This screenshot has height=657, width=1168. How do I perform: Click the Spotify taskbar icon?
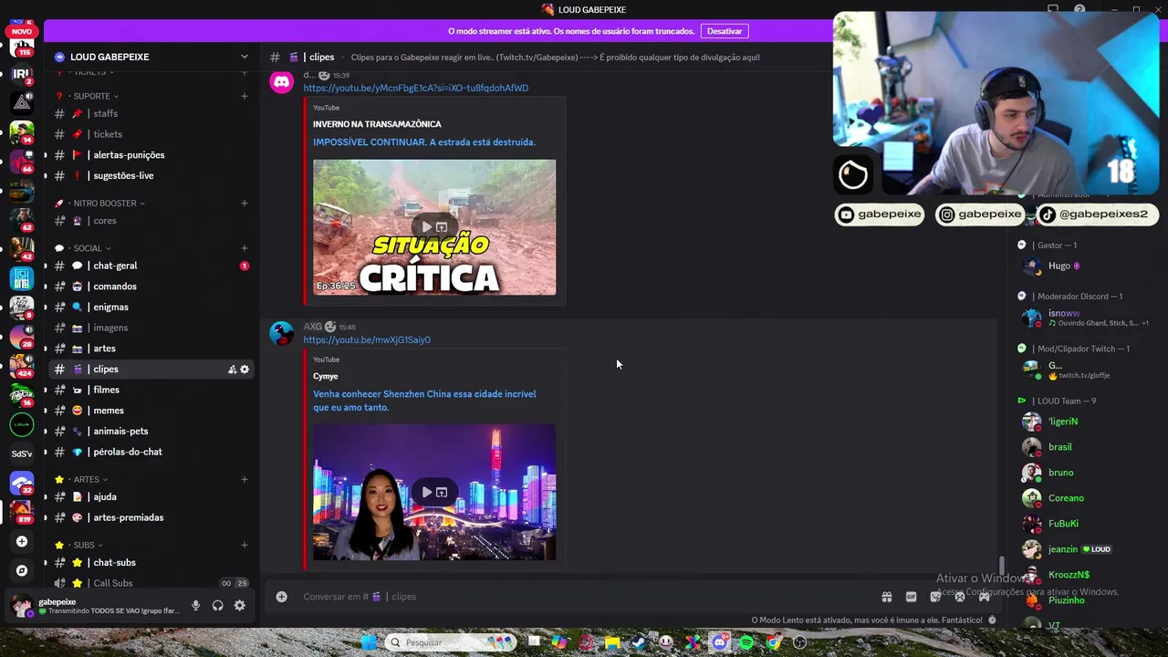(x=746, y=642)
